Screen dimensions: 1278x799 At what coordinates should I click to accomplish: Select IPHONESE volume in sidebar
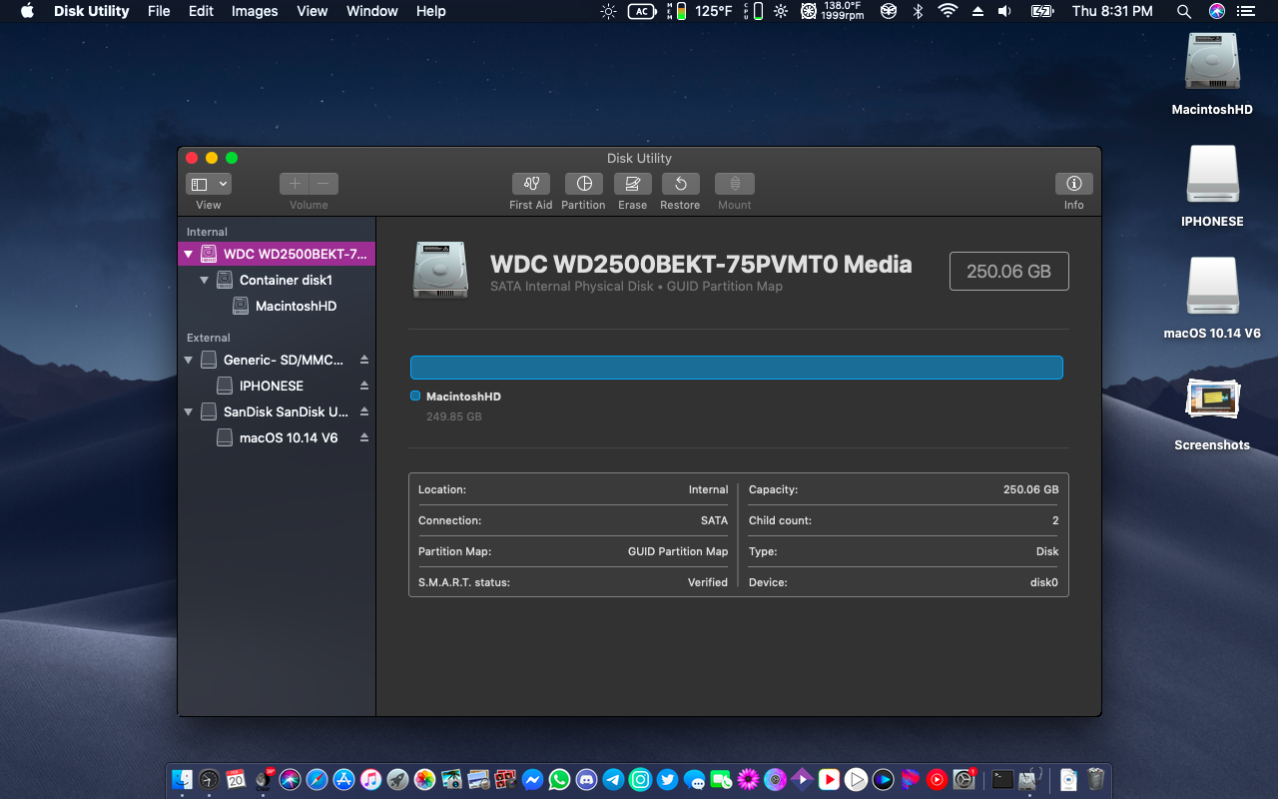pos(277,386)
